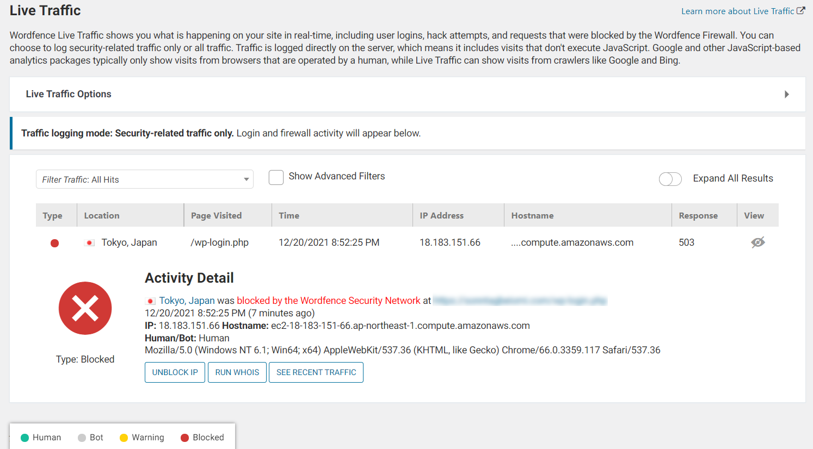Click the Traffic logging mode notice text
Screen dimensions: 813x449
pos(221,133)
